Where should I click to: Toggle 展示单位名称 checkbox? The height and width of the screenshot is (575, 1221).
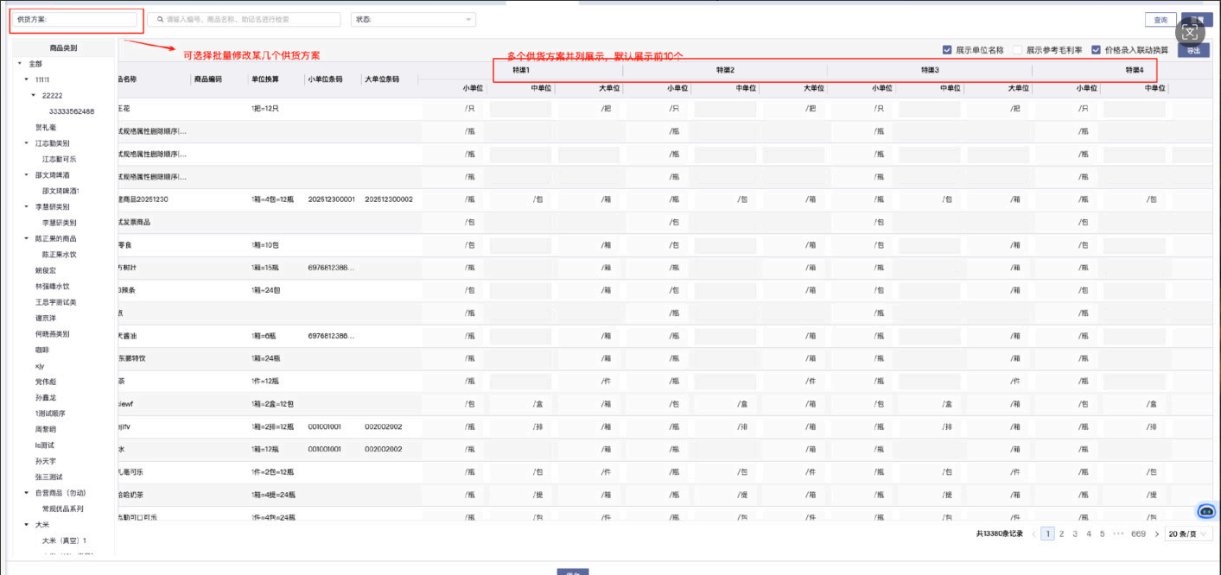point(948,50)
